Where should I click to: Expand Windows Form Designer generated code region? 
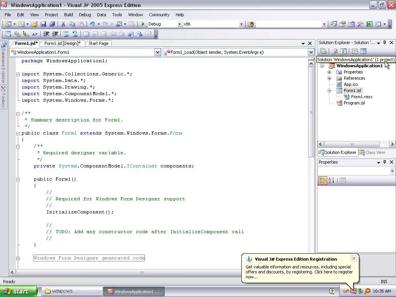(18, 258)
